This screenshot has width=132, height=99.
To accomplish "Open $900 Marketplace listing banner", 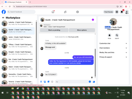I will 68,26.
